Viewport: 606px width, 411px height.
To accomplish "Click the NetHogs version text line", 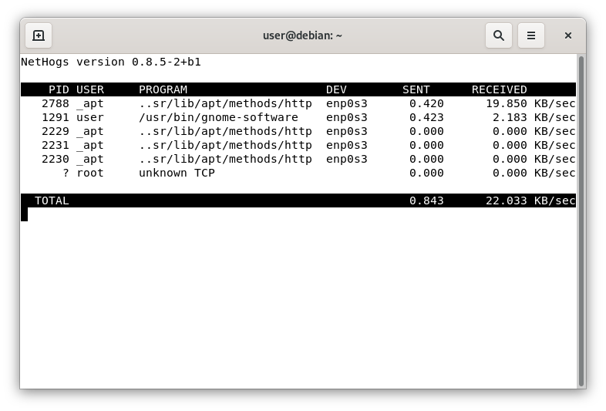I will pos(111,62).
